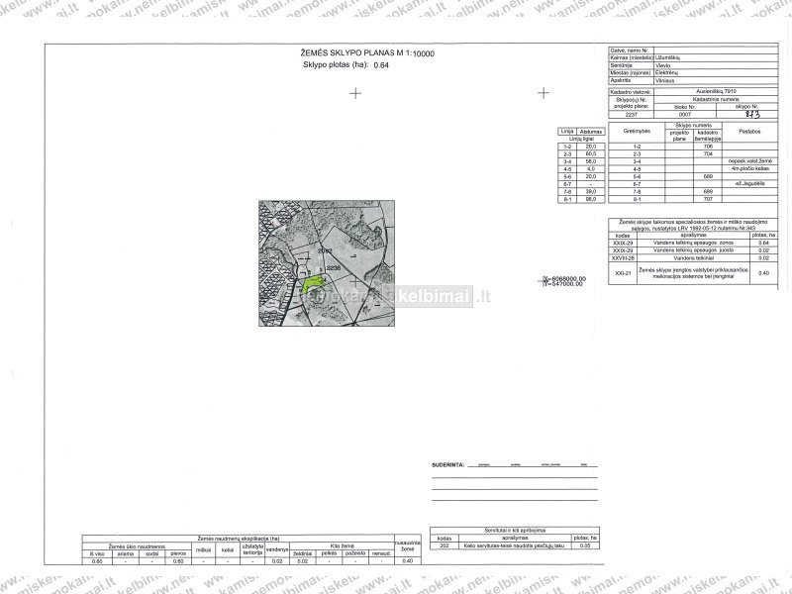792x594 pixels.
Task: Click the "Linijų ilgiai" caption
Action: (x=581, y=139)
